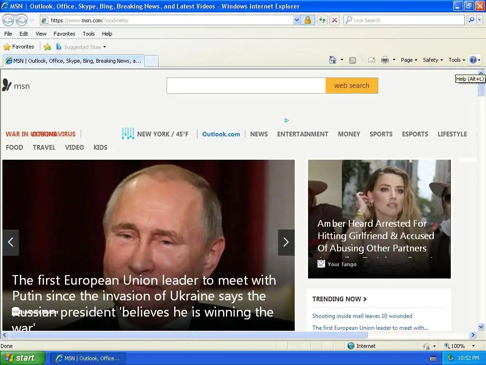Open the SPORTS navigation link
The image size is (486, 365).
pyautogui.click(x=381, y=134)
